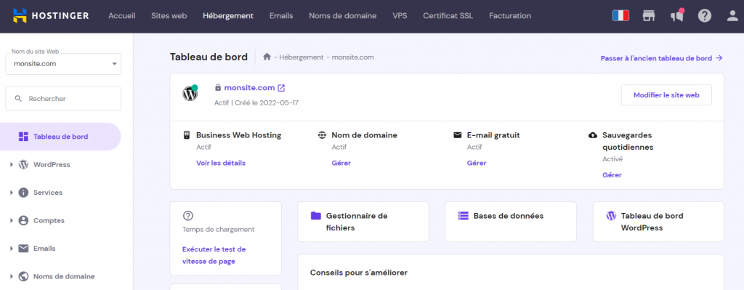Open Noms de domaine in top navigation
The height and width of the screenshot is (290, 744).
pos(343,16)
